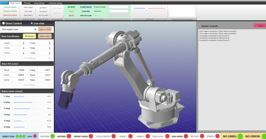Click the red Lstnr status indicator
266x139 pixels.
(x=35, y=136)
